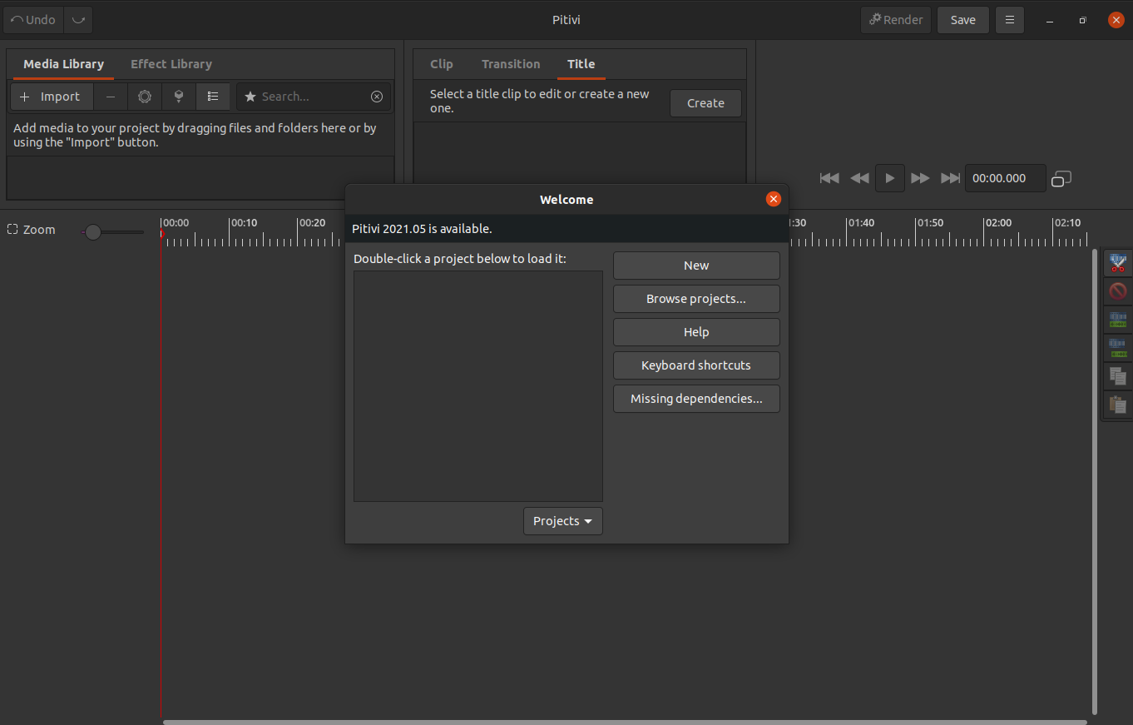Start a New project from Welcome dialog
The image size is (1133, 725).
point(696,266)
